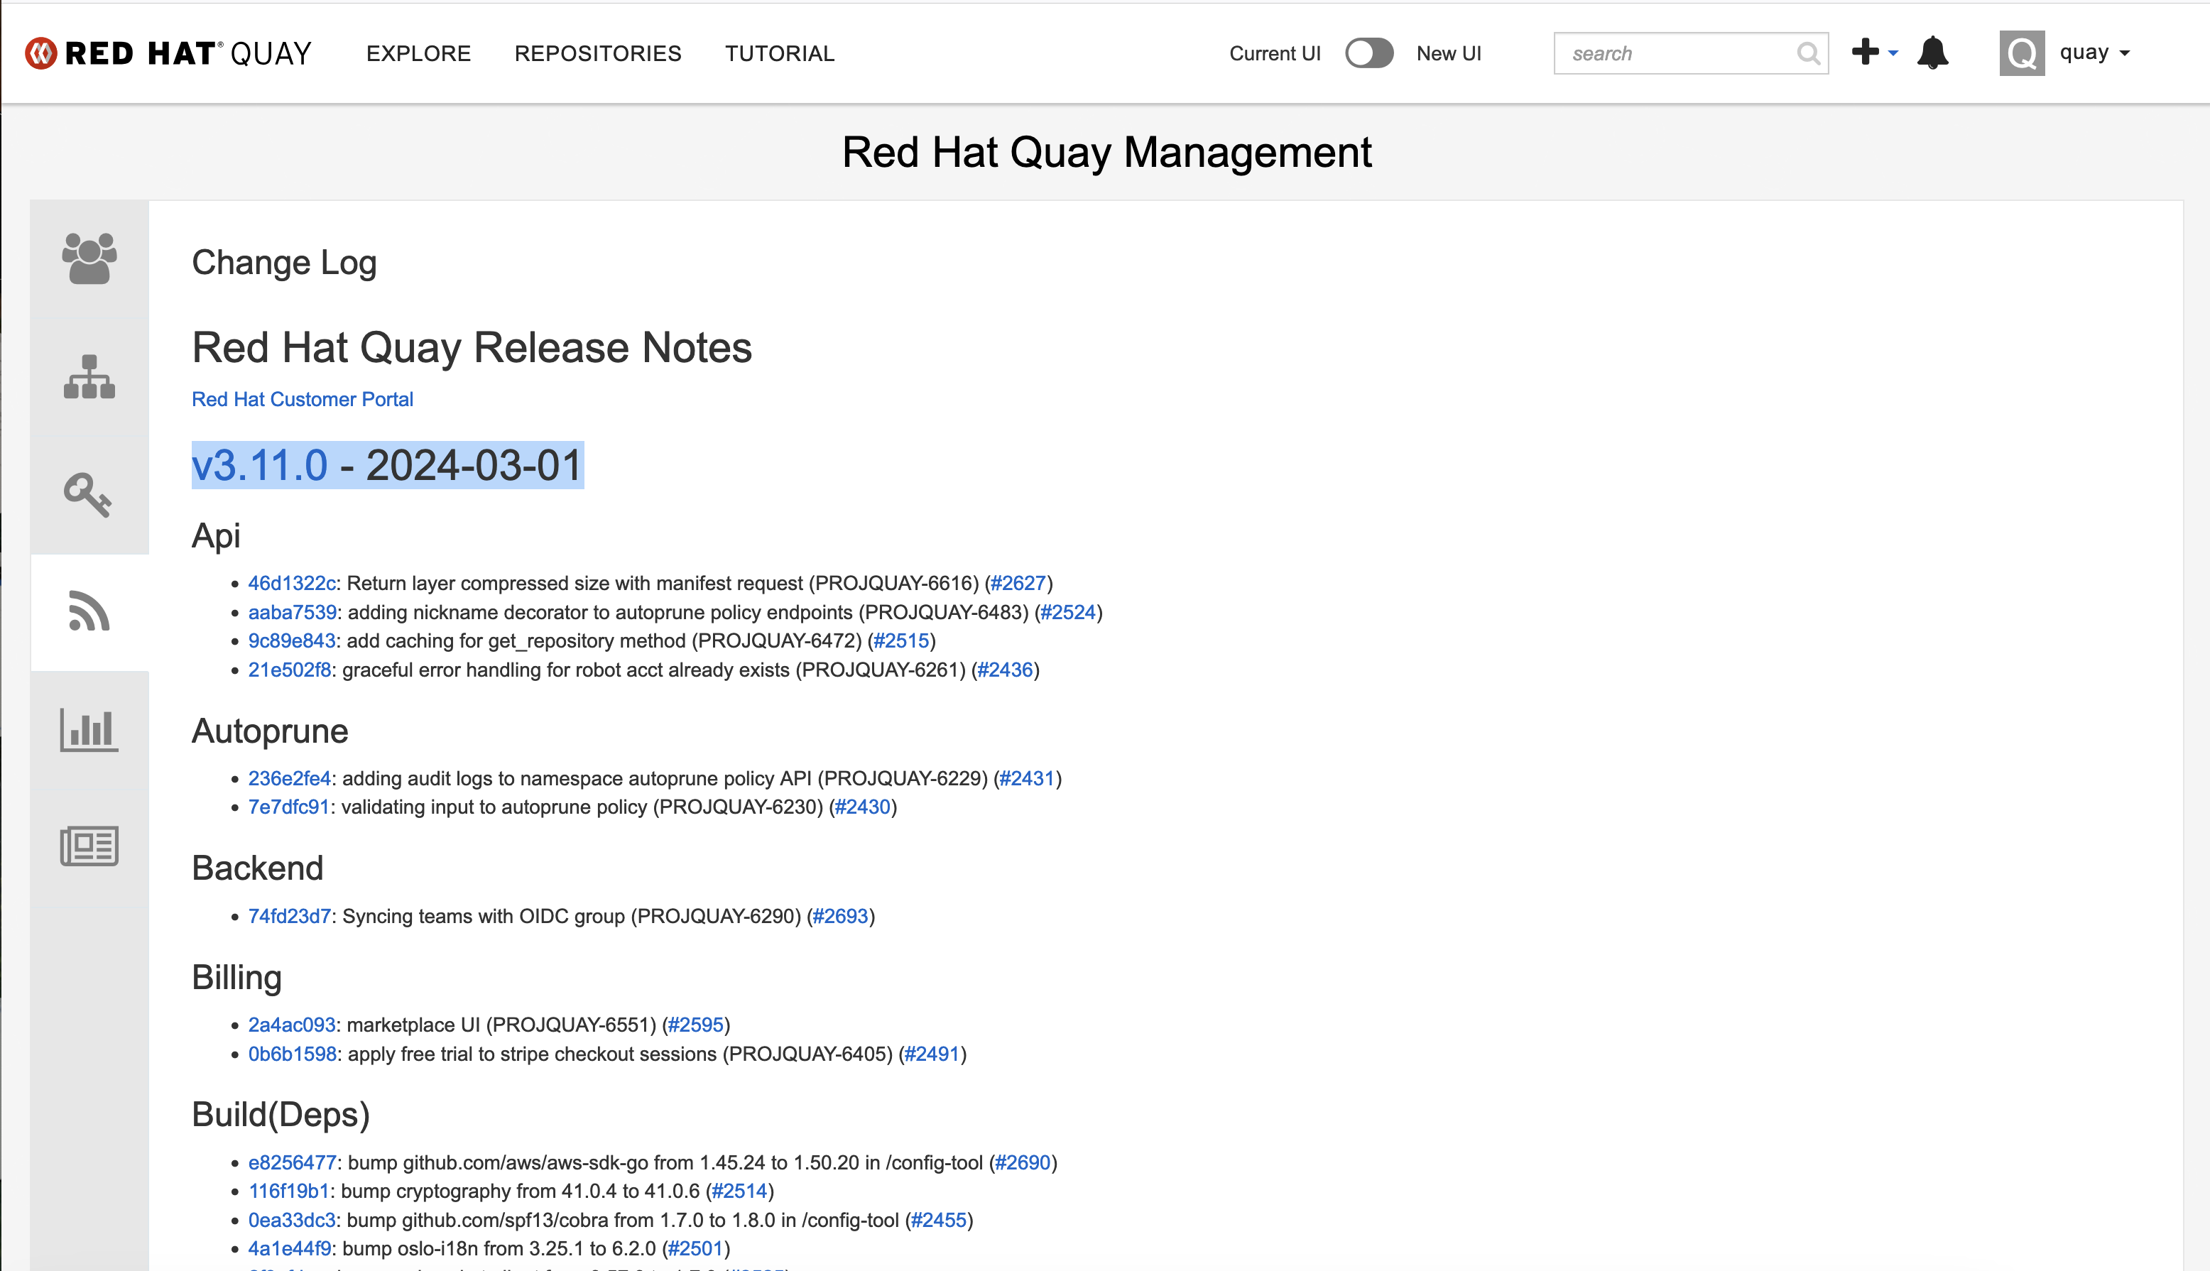Expand the plus create-new dropdown
This screenshot has height=1271, width=2210.
click(1874, 53)
